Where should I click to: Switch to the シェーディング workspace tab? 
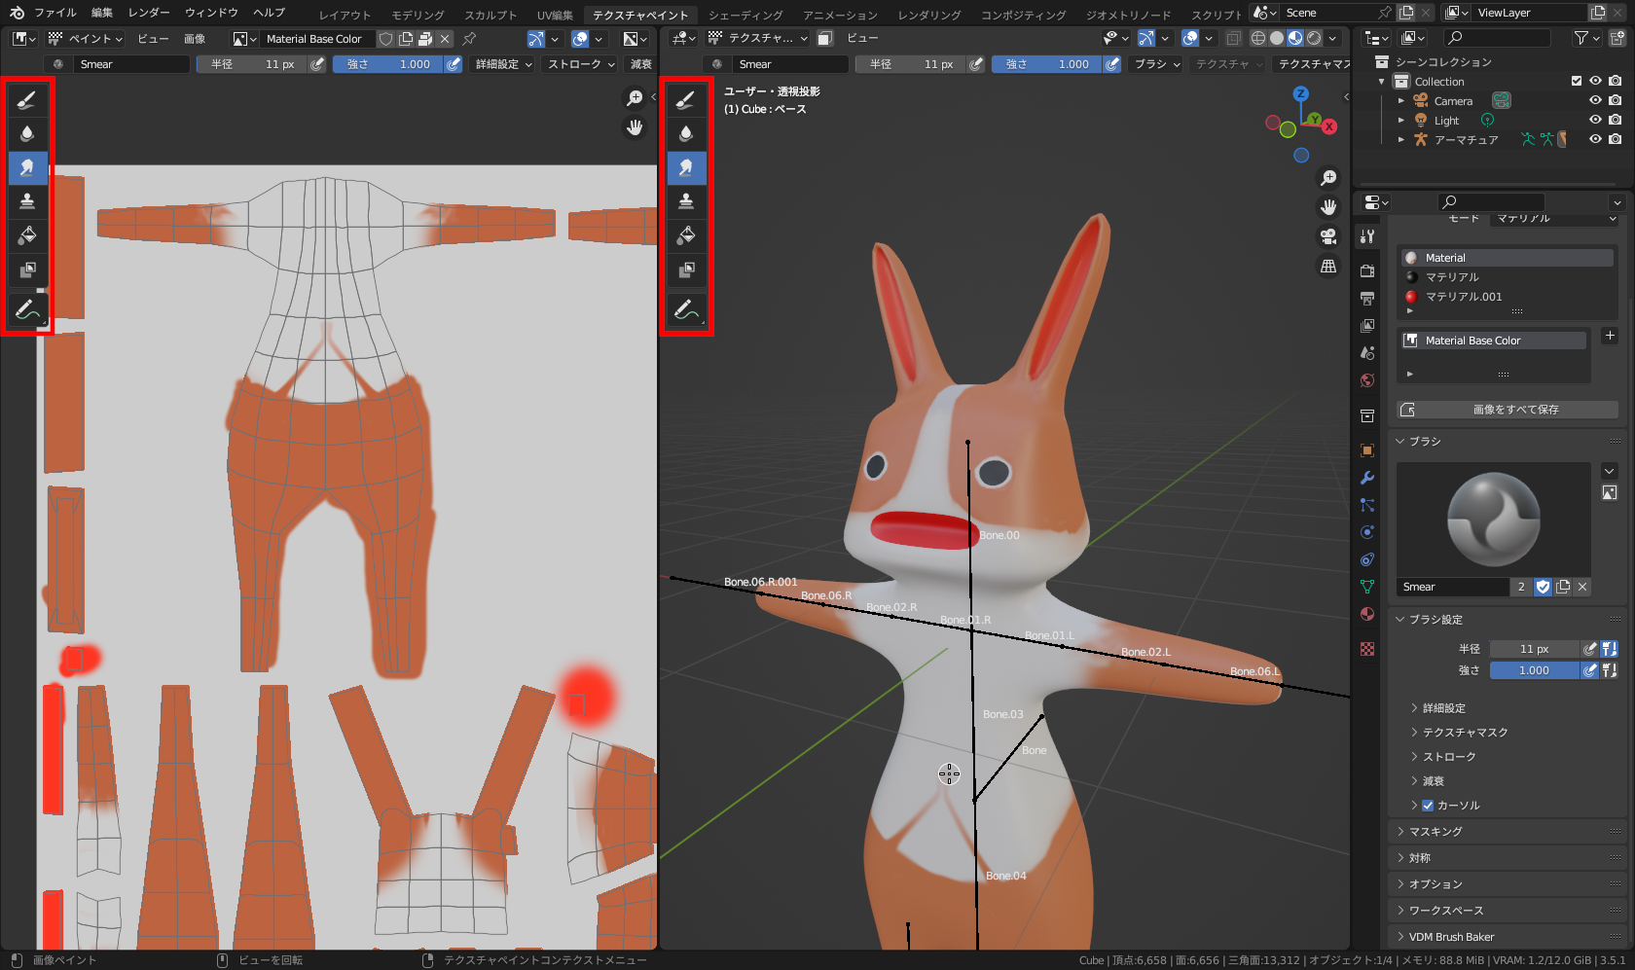745,15
